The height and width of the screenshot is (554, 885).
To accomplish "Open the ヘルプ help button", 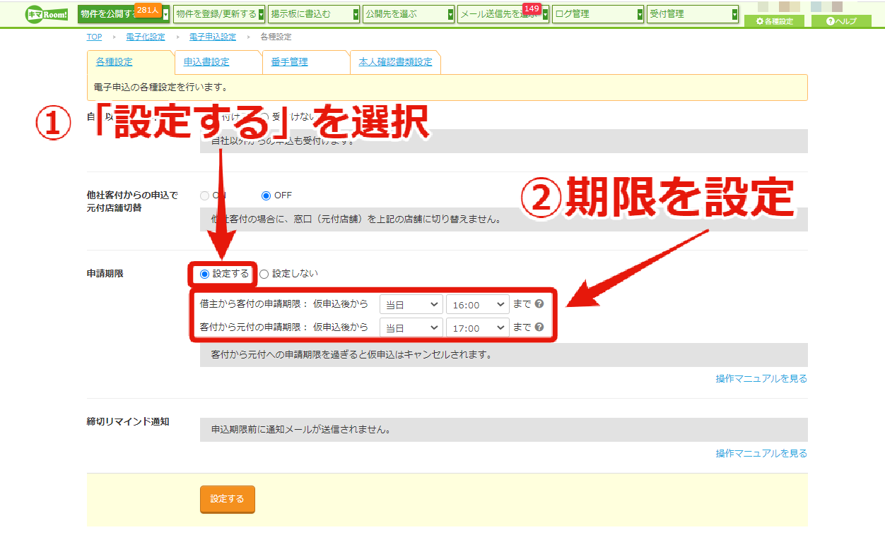I will [x=841, y=21].
